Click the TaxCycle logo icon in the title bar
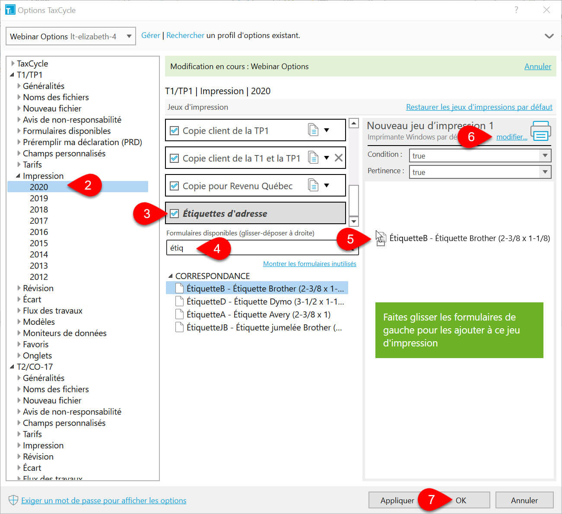This screenshot has height=514, width=562. click(10, 10)
